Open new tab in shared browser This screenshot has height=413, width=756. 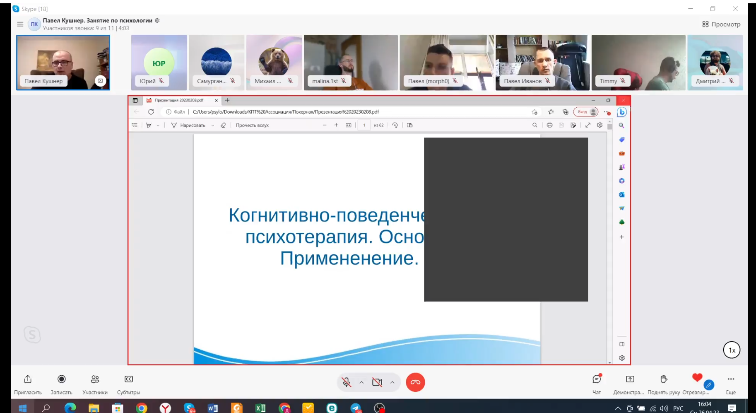click(x=227, y=100)
